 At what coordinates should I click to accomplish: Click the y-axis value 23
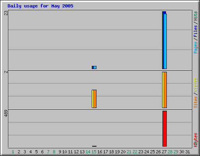6,13
